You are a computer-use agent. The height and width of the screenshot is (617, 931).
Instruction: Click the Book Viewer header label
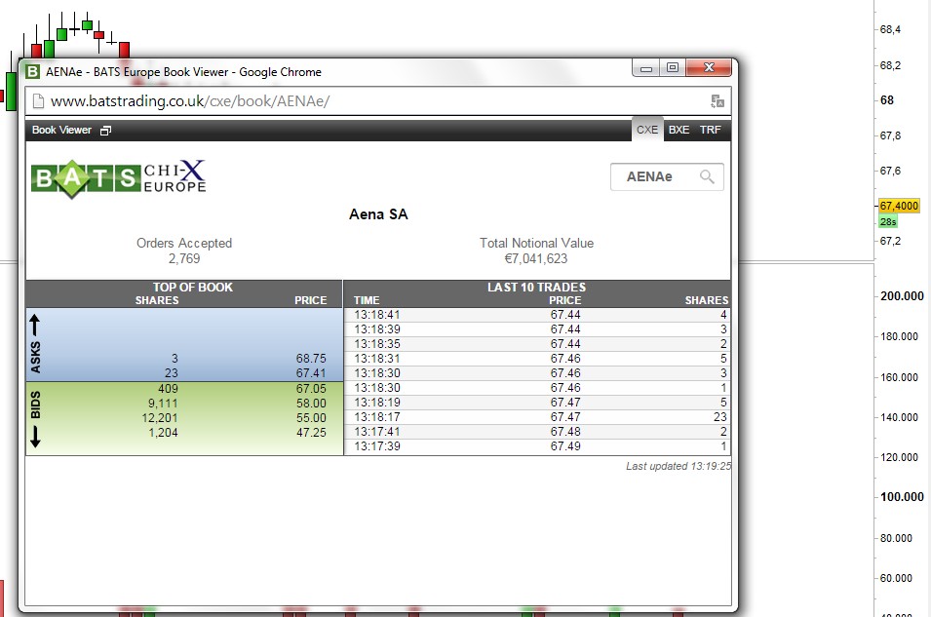(x=61, y=130)
